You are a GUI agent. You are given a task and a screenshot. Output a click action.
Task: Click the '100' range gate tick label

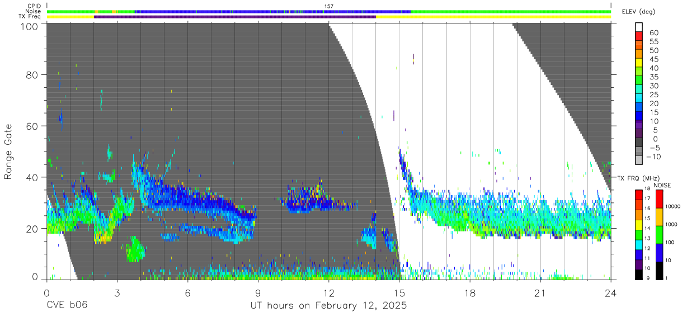30,26
